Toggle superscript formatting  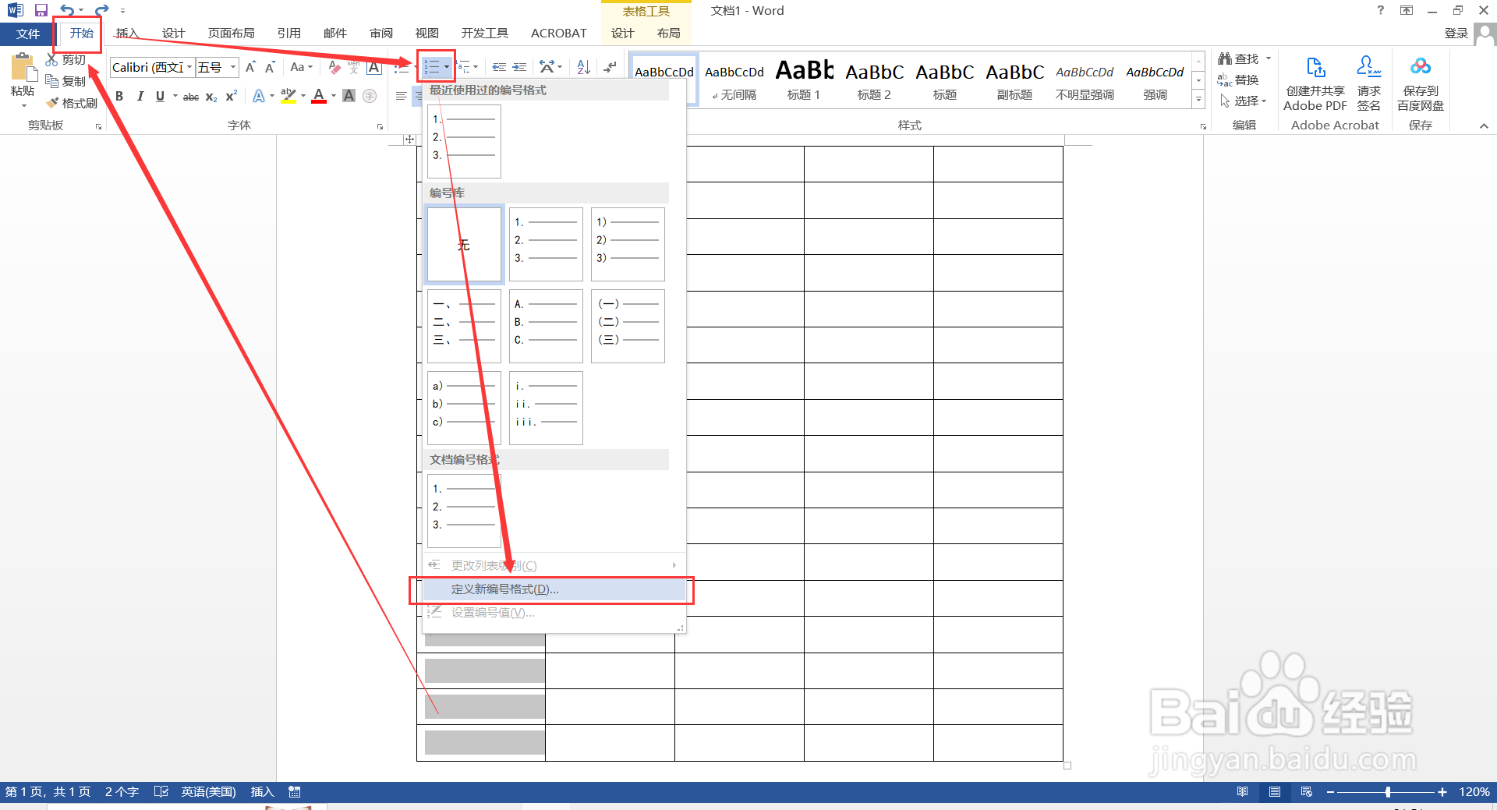pyautogui.click(x=231, y=96)
